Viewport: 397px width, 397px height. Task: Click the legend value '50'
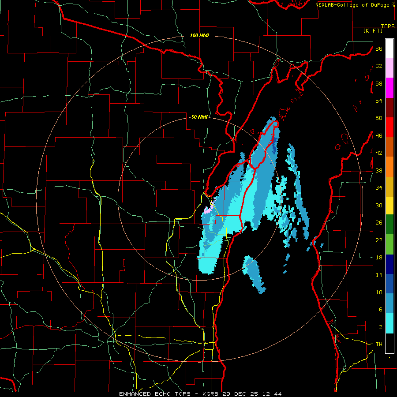(x=379, y=118)
